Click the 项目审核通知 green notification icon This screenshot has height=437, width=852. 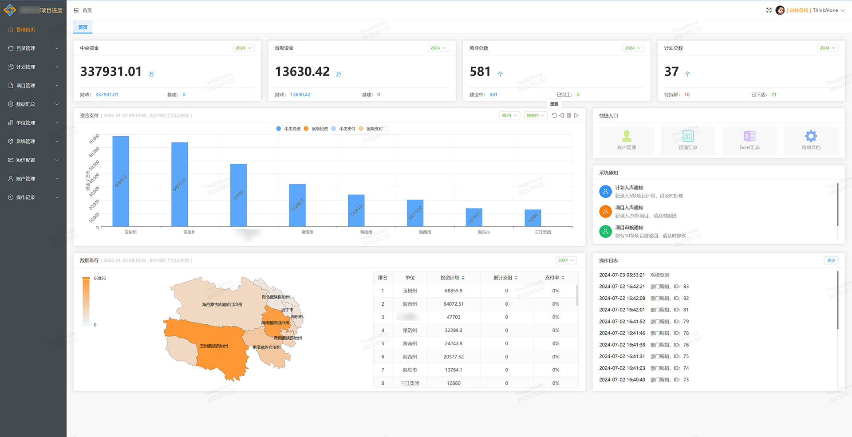pos(605,232)
